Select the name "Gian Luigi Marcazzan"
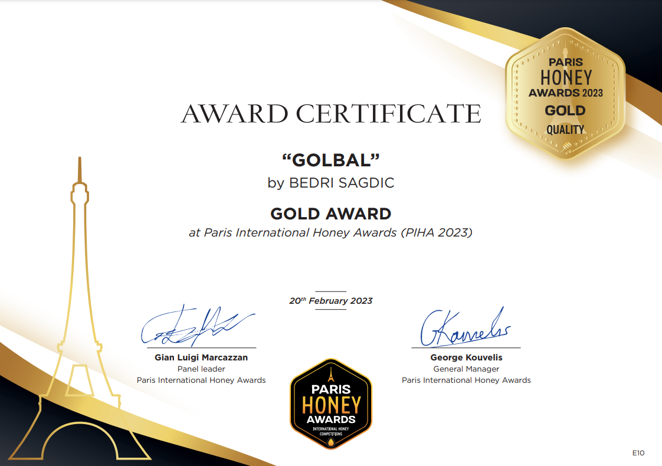Screen dimensions: 662x466 (x=201, y=357)
